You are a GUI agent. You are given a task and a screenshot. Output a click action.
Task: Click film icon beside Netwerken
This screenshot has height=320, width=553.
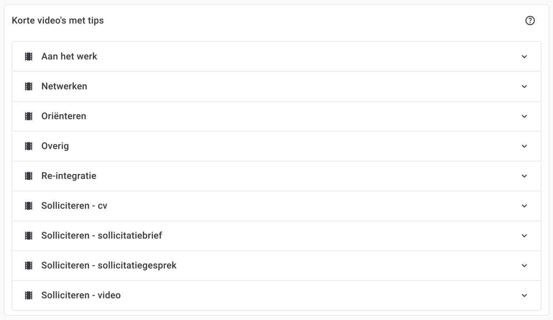pos(28,86)
